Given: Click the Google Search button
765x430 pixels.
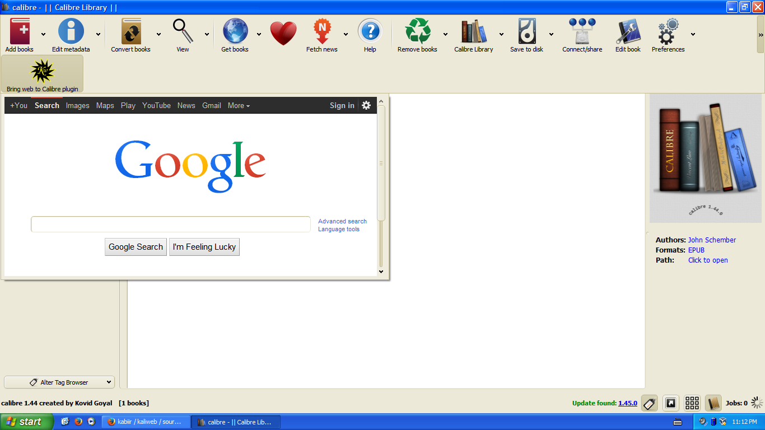Looking at the screenshot, I should [136, 247].
